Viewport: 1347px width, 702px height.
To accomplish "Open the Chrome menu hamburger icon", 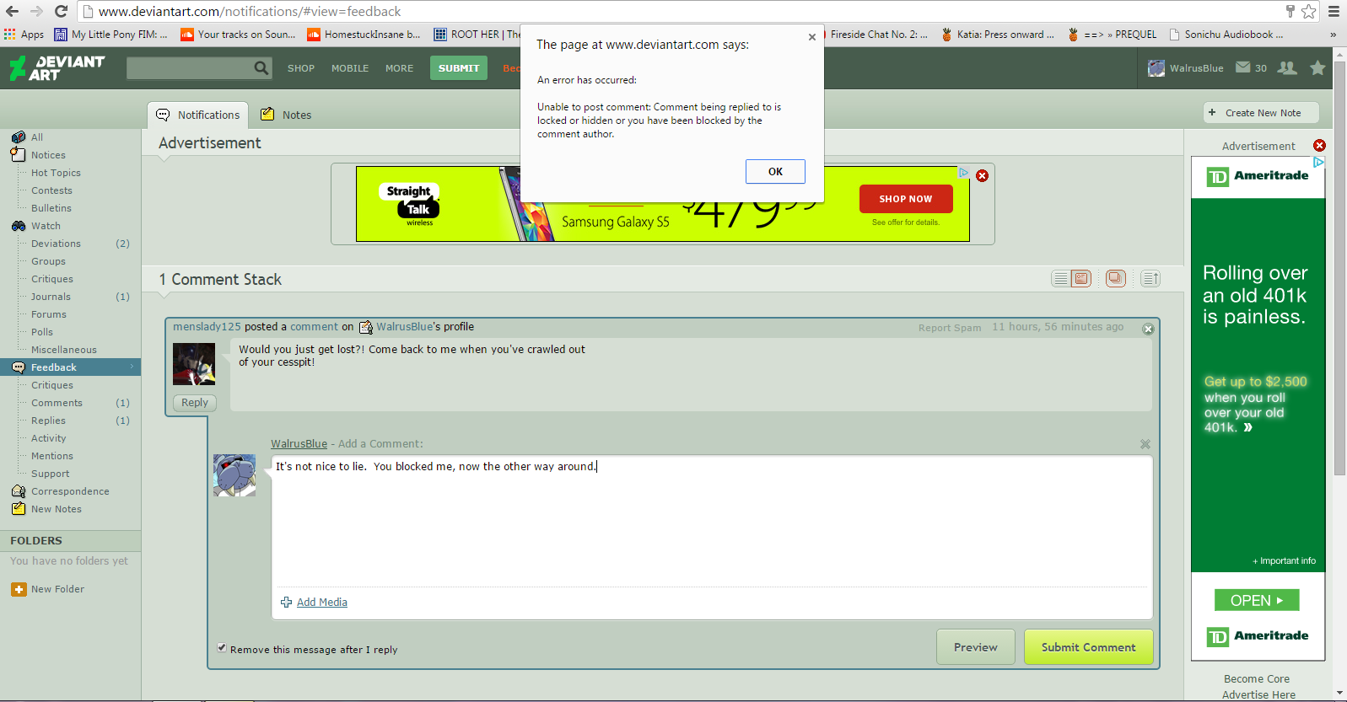I will pos(1334,11).
